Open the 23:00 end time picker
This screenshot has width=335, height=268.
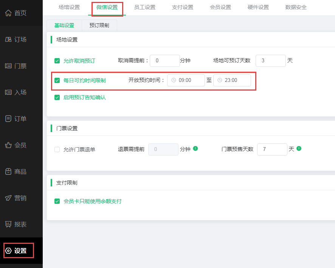[233, 80]
